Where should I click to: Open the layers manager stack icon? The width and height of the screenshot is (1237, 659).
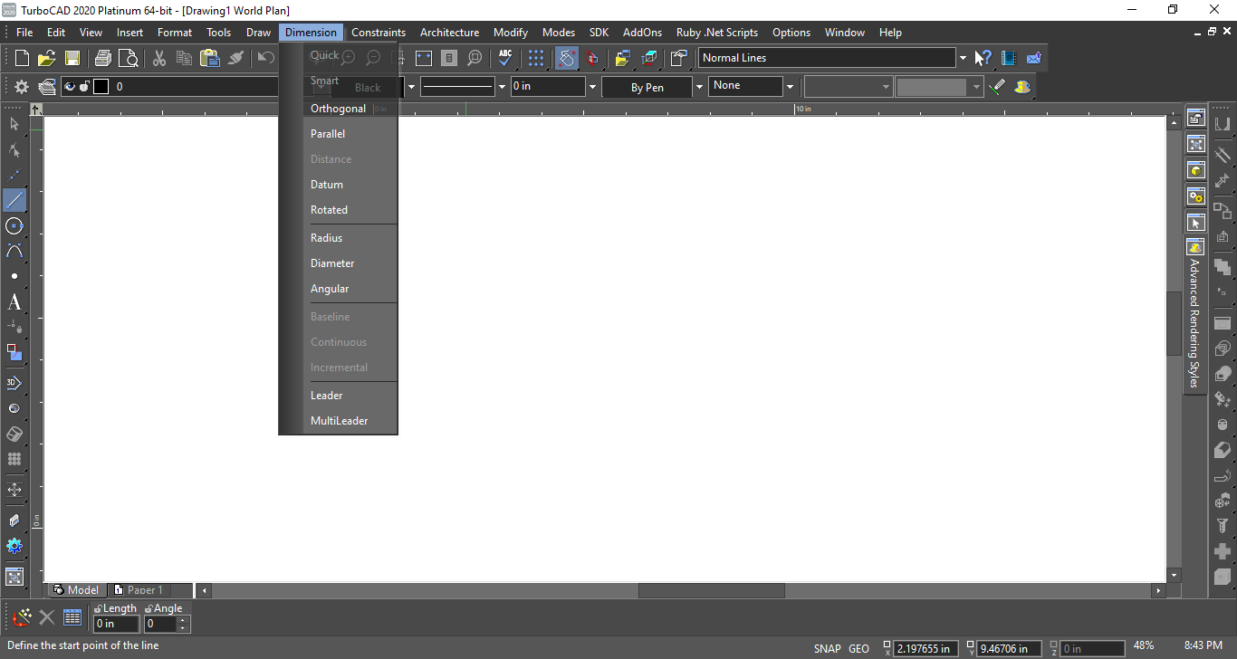point(47,87)
